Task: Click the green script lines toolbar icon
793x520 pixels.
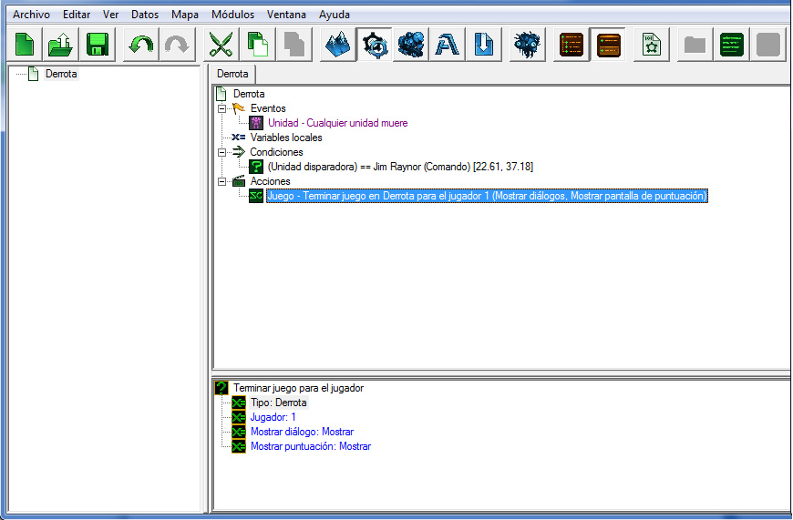Action: (731, 45)
